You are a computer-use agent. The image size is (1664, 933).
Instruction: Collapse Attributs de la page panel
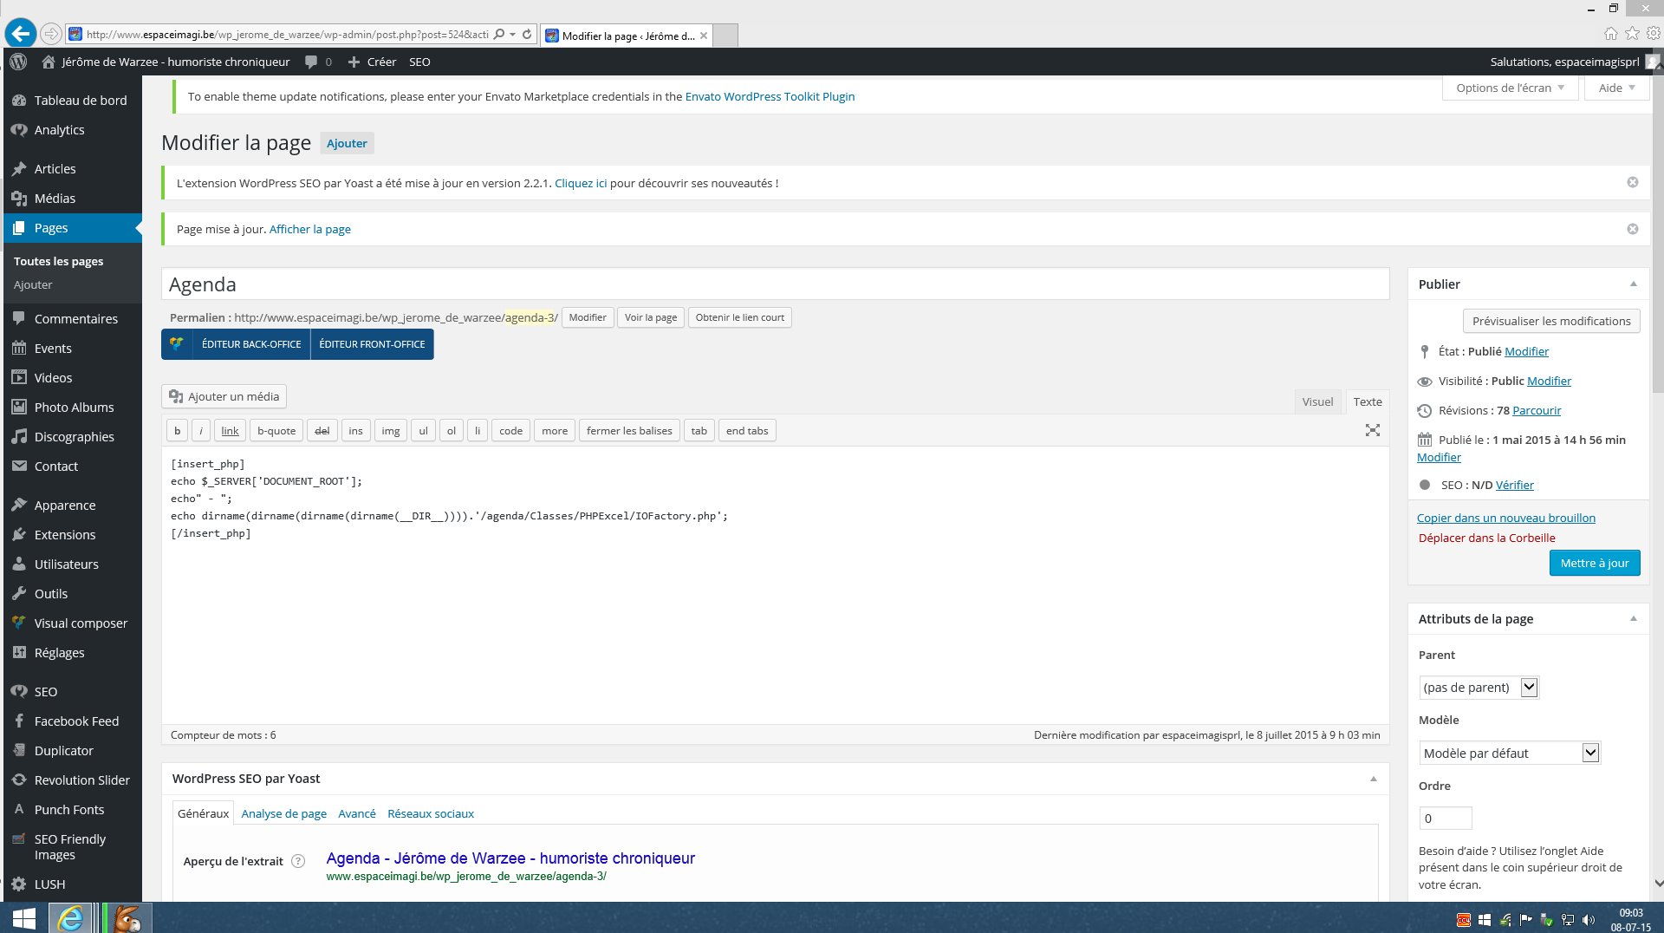click(1633, 618)
